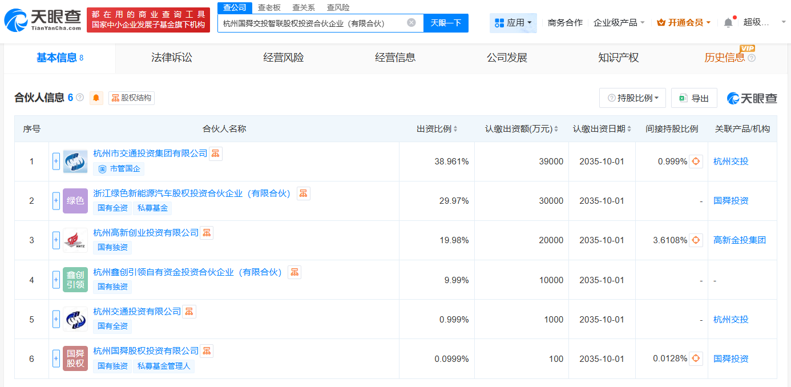Sort the table by 出资比例 column
Screen dimensions: 791x387
[x=437, y=129]
